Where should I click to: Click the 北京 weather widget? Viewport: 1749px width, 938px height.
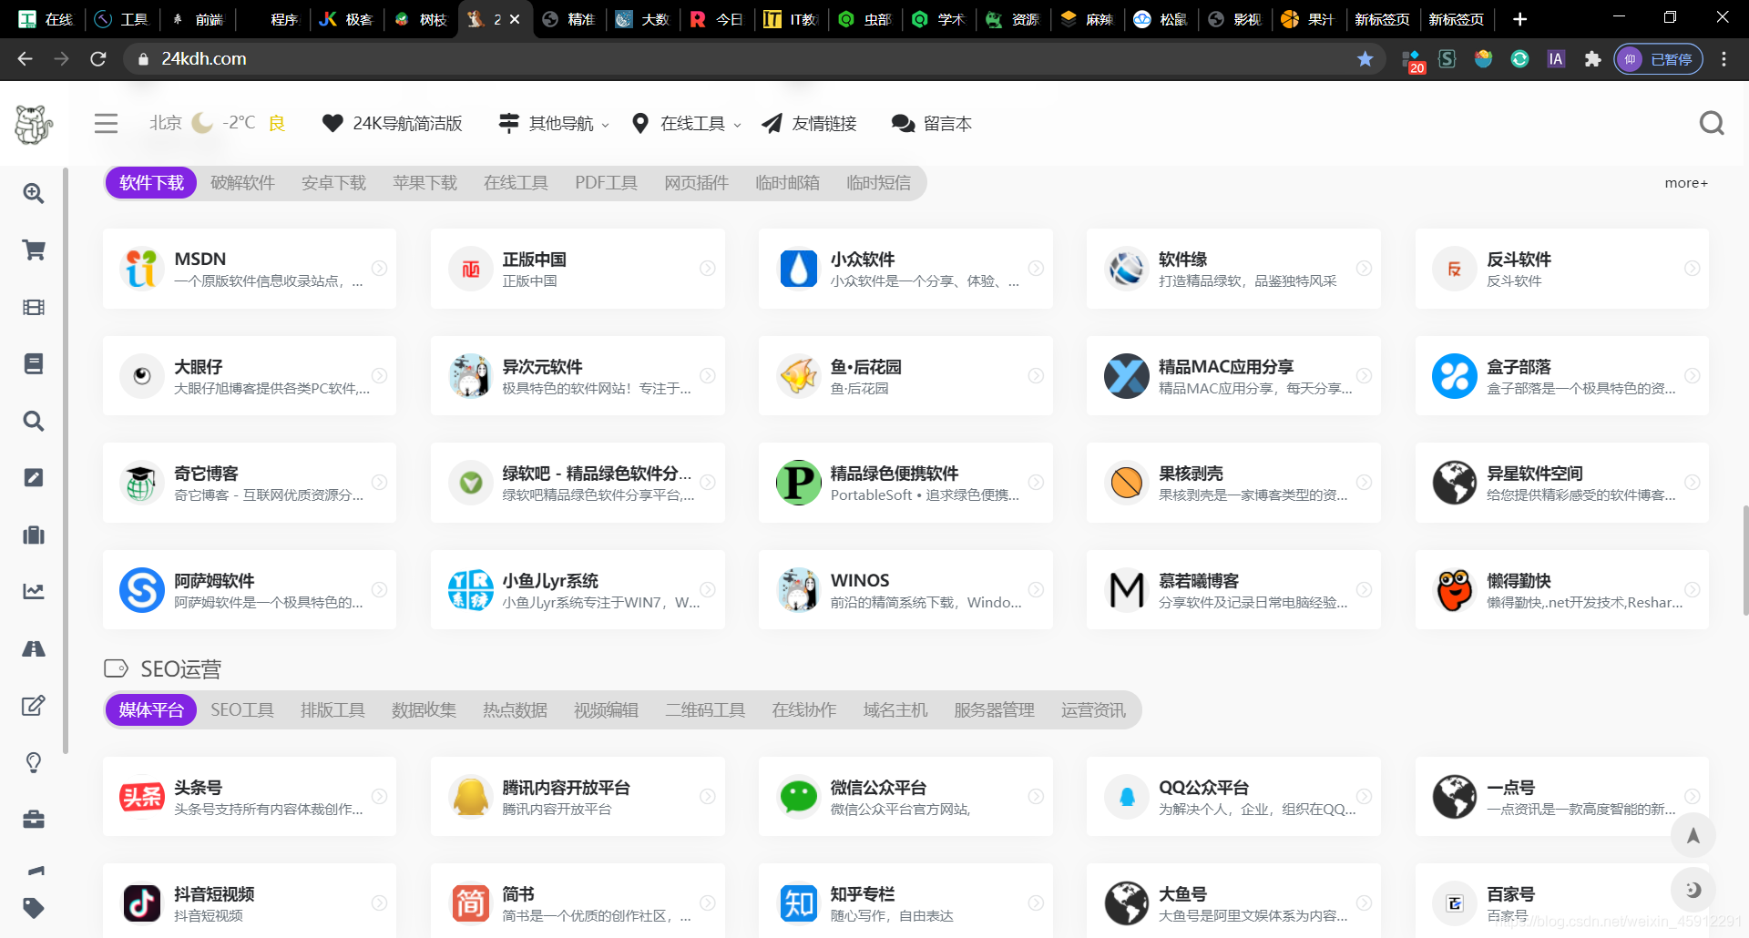point(217,123)
